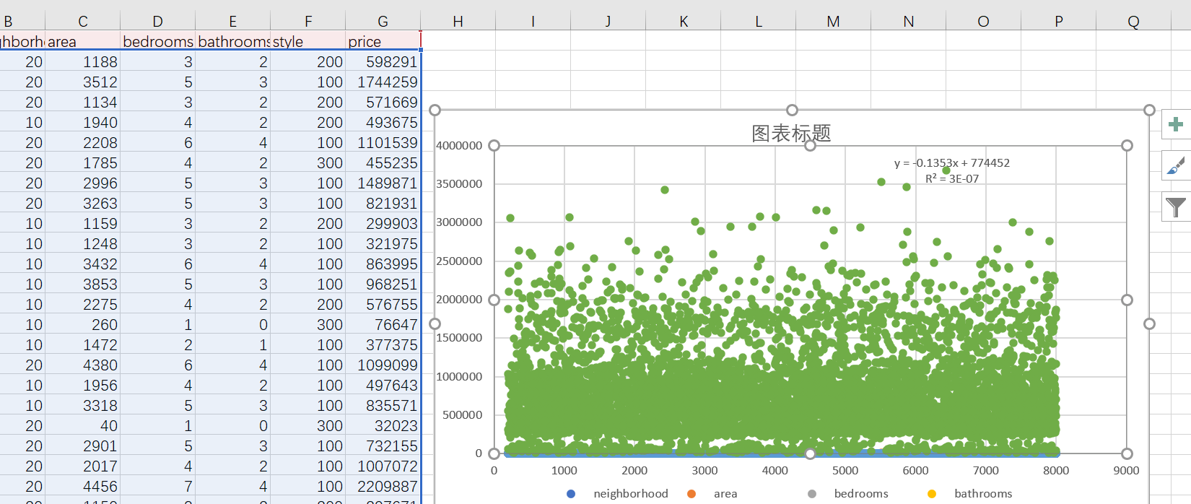Viewport: 1191px width, 504px height.
Task: Click the plot area's bottom-right handle
Action: coord(1127,453)
